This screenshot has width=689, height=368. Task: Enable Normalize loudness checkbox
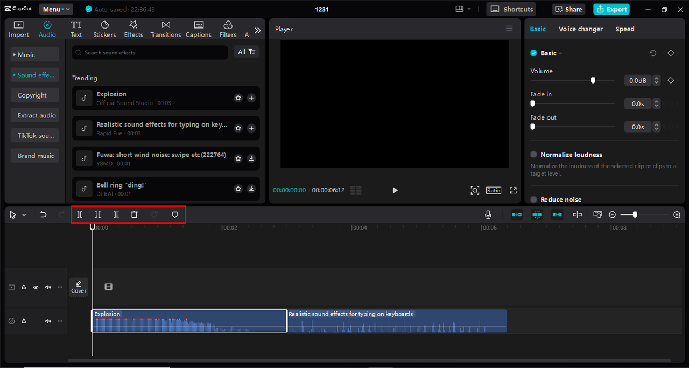[533, 155]
